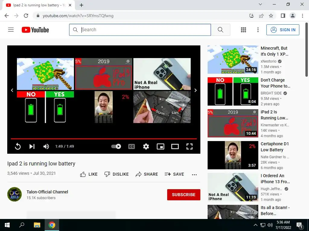Expand the tab search chevron
The image size is (309, 231).
(x=260, y=4)
